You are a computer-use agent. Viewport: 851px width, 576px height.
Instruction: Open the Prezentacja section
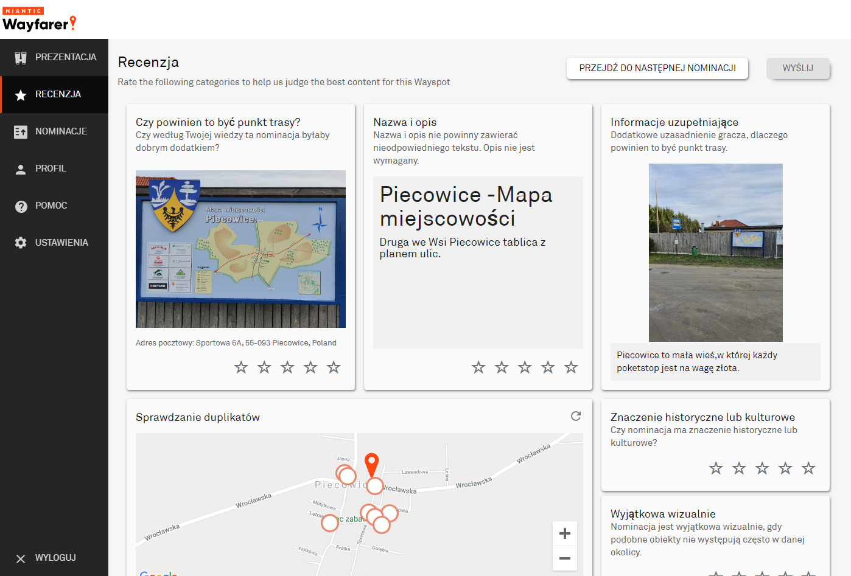click(x=54, y=57)
